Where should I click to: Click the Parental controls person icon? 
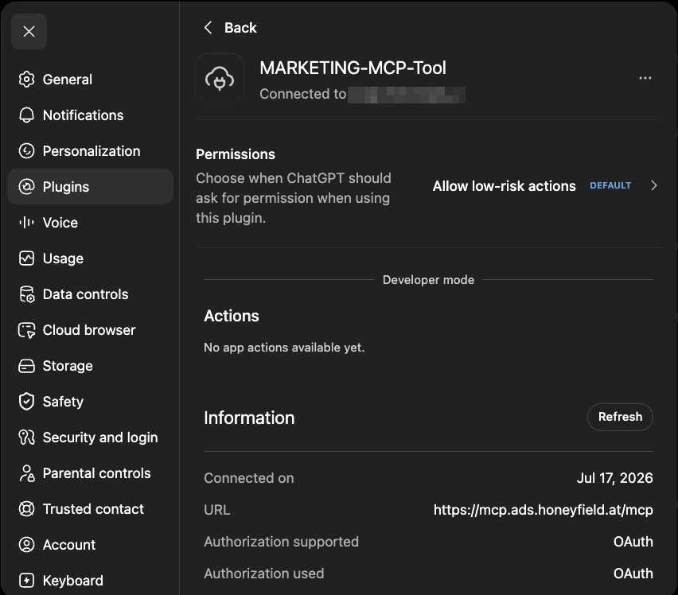coord(26,473)
